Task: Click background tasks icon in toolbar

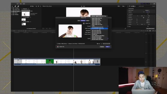Action: [24, 4]
